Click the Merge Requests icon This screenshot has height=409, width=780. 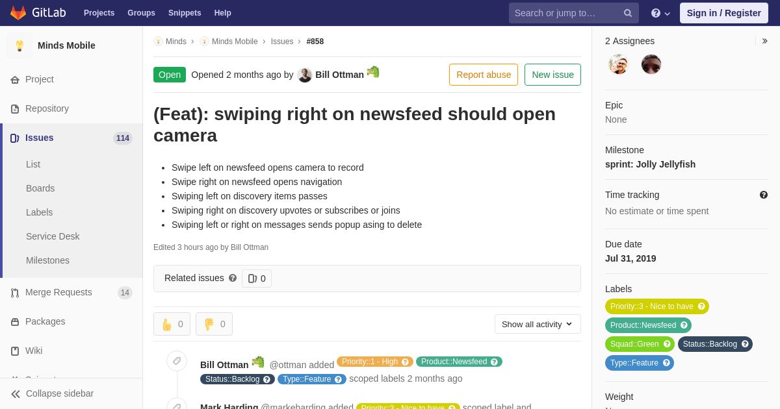(15, 293)
